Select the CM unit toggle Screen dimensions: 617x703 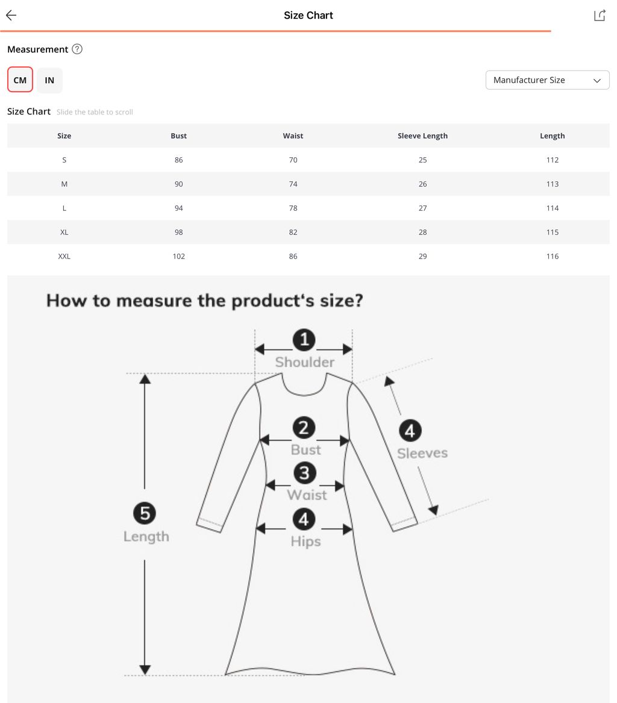[20, 80]
